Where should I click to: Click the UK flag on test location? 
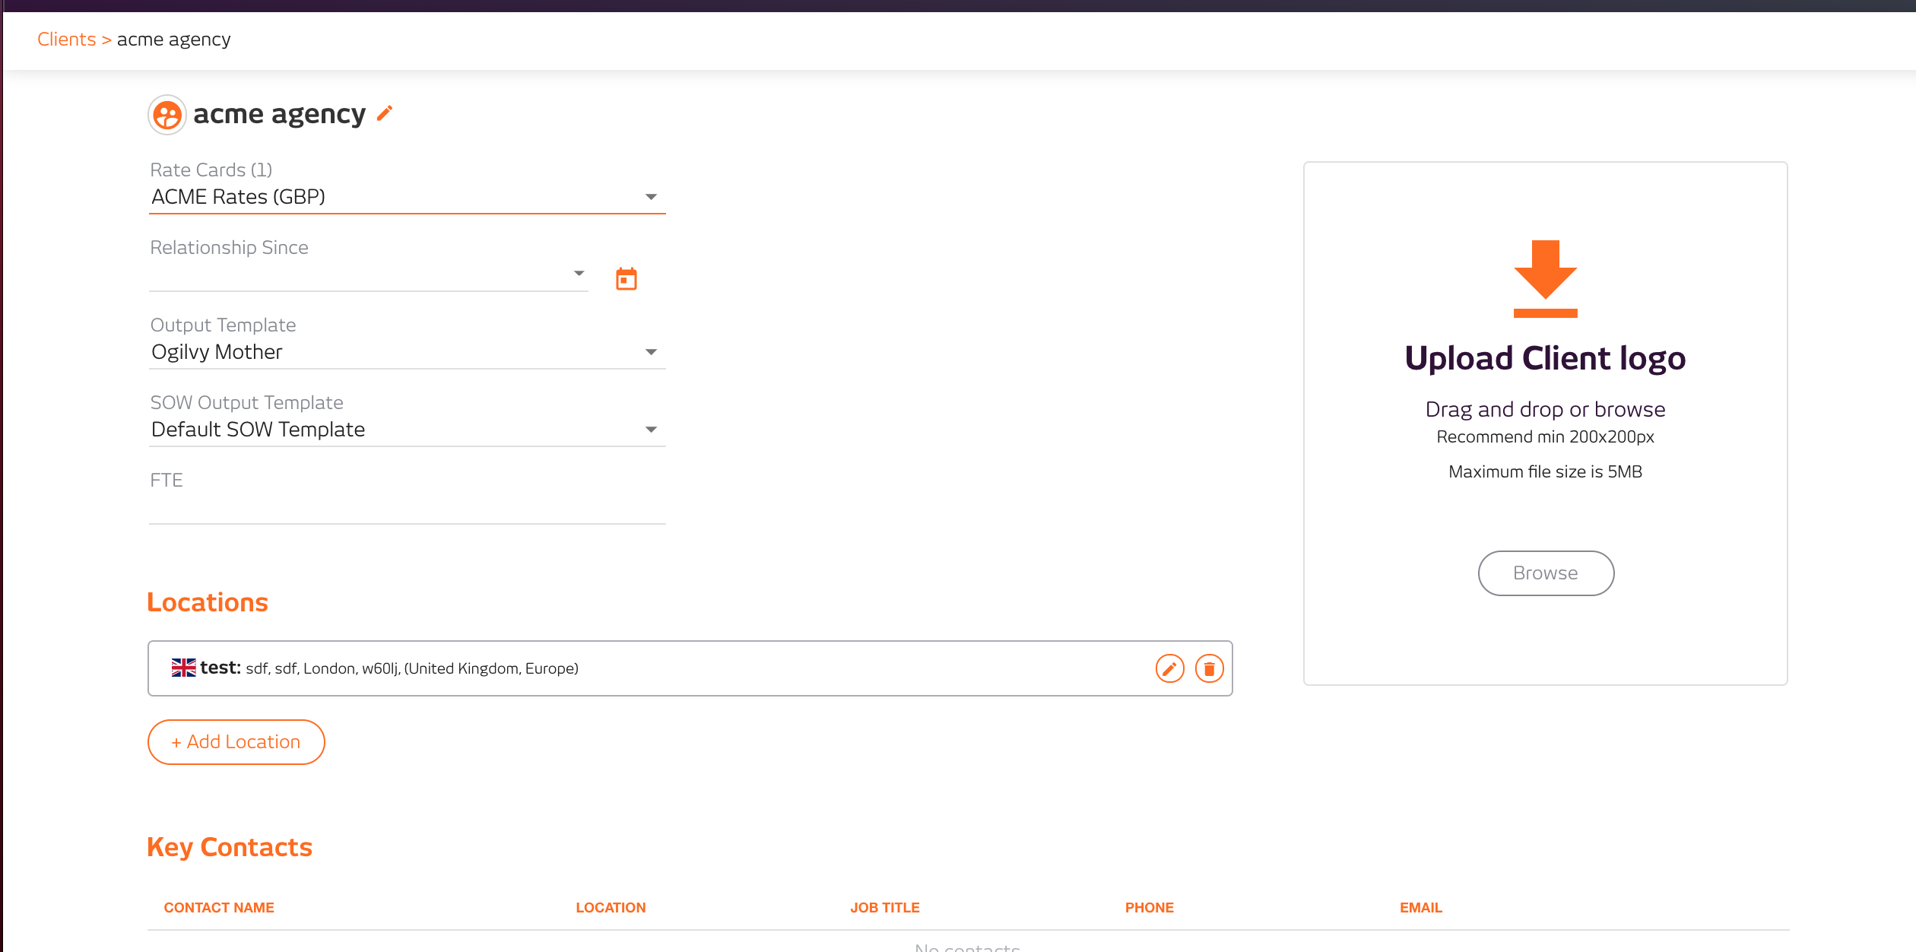tap(183, 668)
